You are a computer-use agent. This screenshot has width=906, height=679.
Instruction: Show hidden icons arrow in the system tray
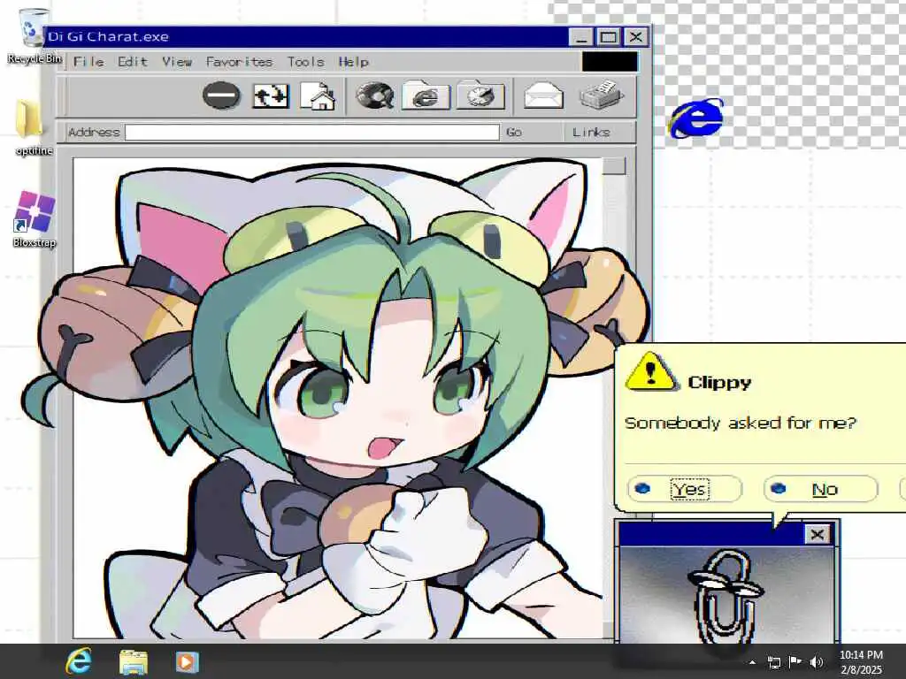pos(752,662)
